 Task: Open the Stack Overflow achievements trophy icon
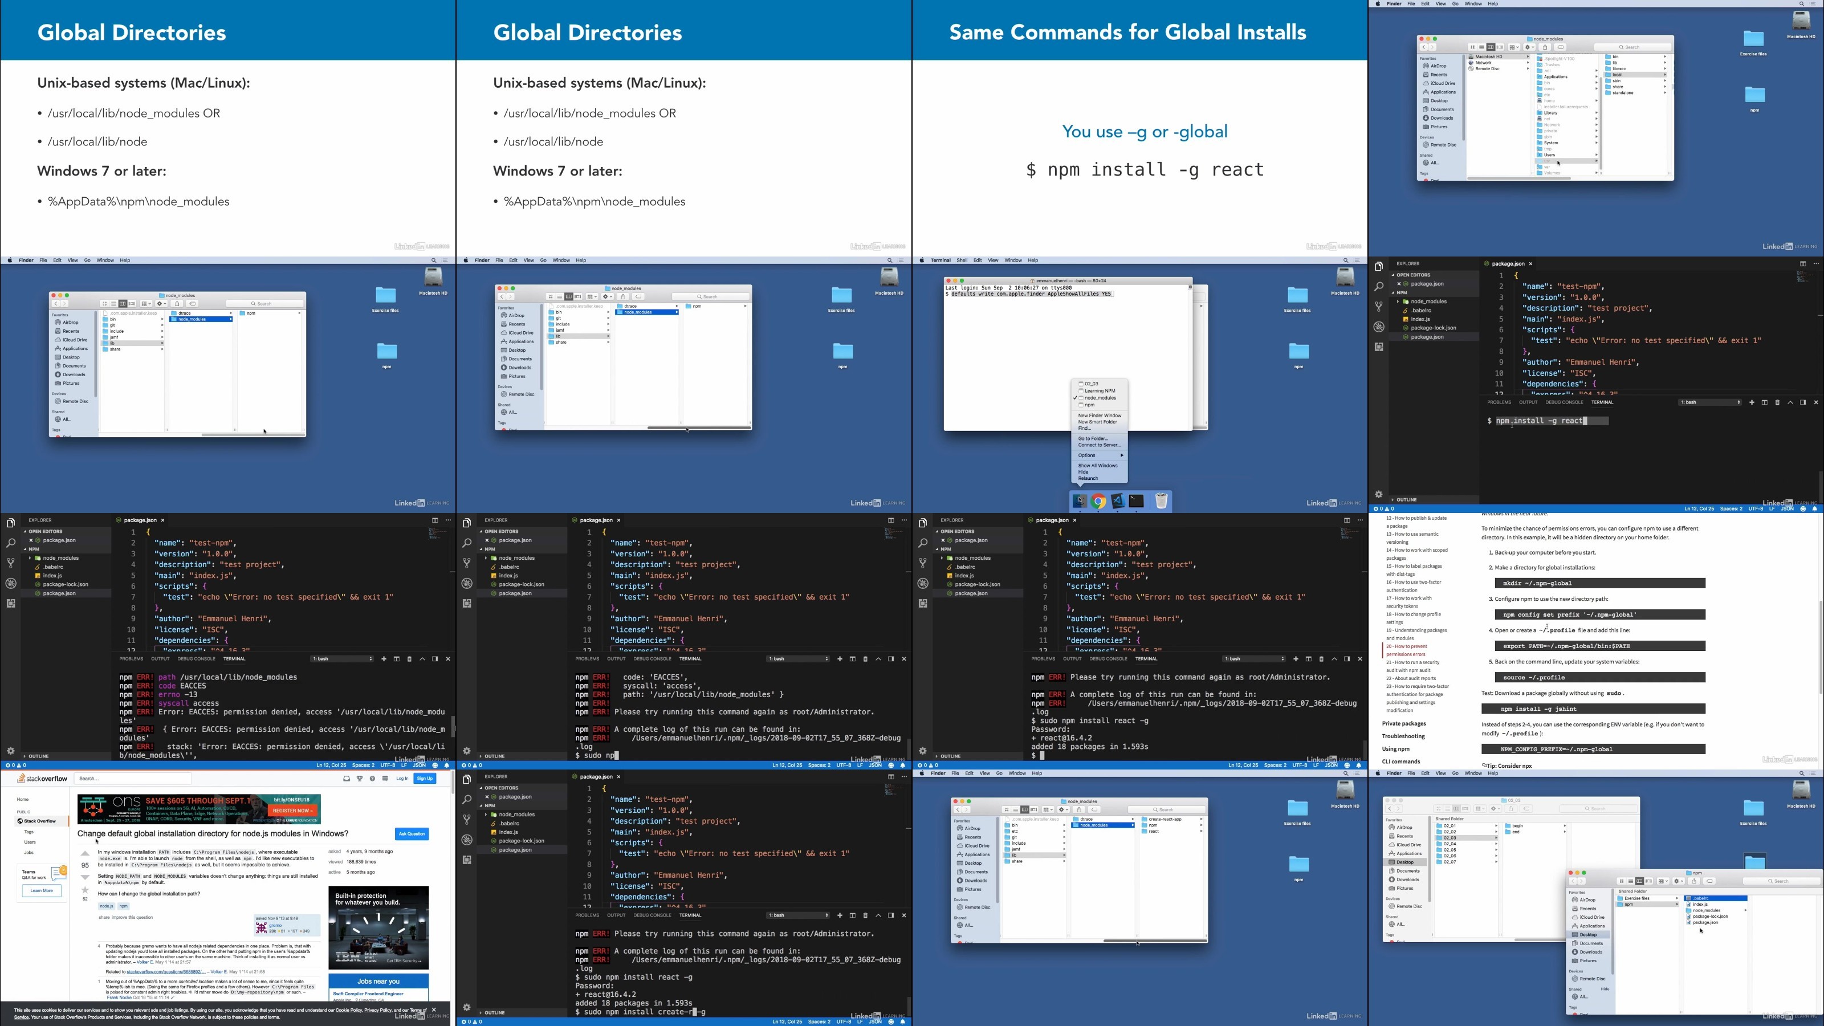tap(360, 778)
